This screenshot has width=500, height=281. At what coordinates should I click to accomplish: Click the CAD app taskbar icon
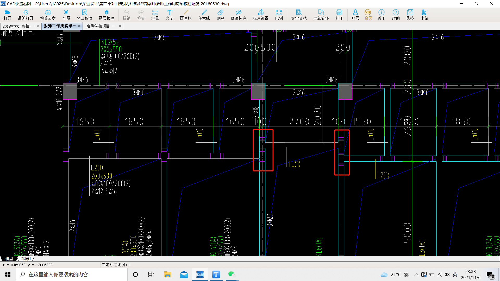click(x=200, y=274)
